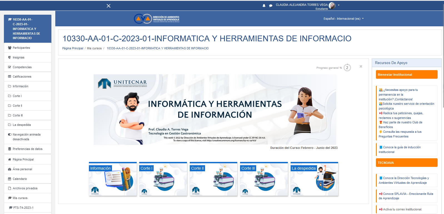Open Participantes in the sidebar
Viewport: 444px width, 214px height.
click(x=21, y=48)
